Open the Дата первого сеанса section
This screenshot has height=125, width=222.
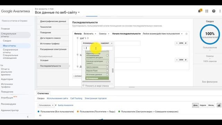coord(53,38)
